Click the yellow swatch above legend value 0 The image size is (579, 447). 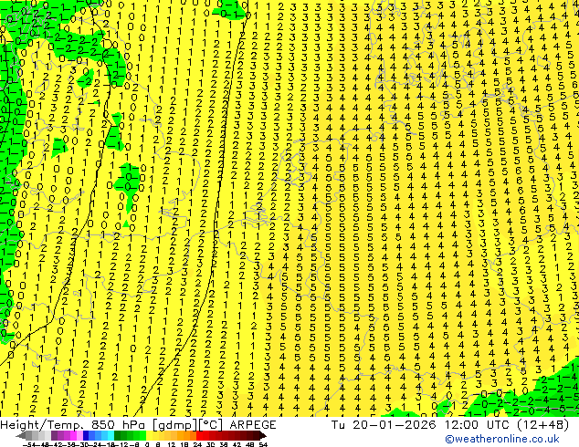point(149,435)
